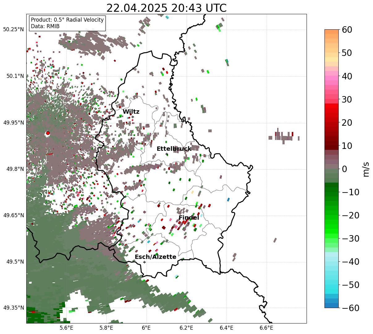Click the Ettelbruck city label
This screenshot has height=334, width=373.
174,149
